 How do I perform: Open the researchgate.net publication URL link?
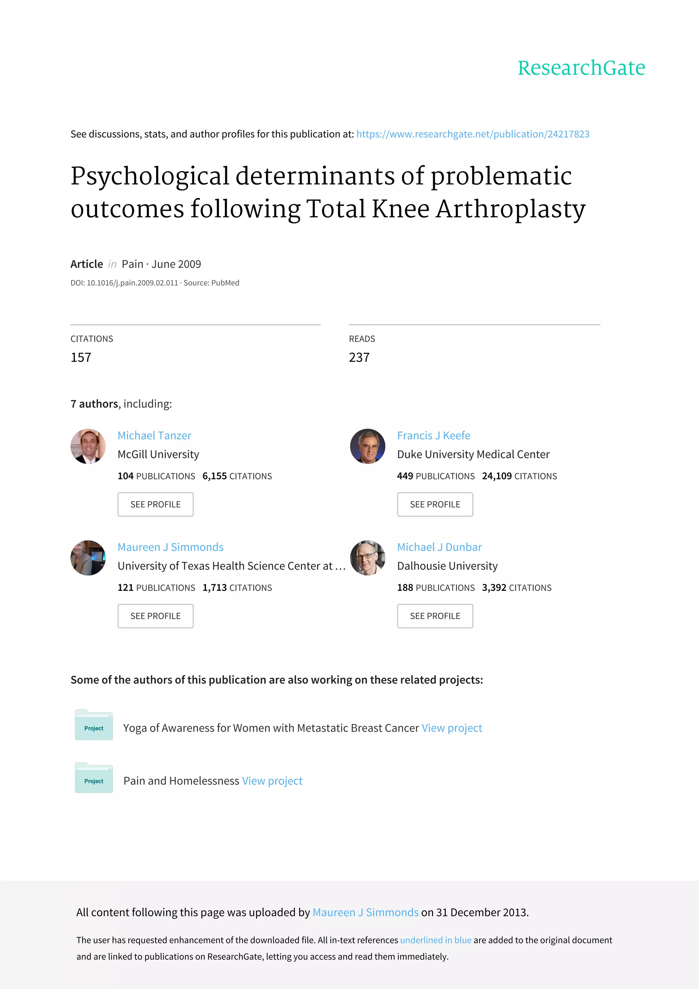pos(472,134)
